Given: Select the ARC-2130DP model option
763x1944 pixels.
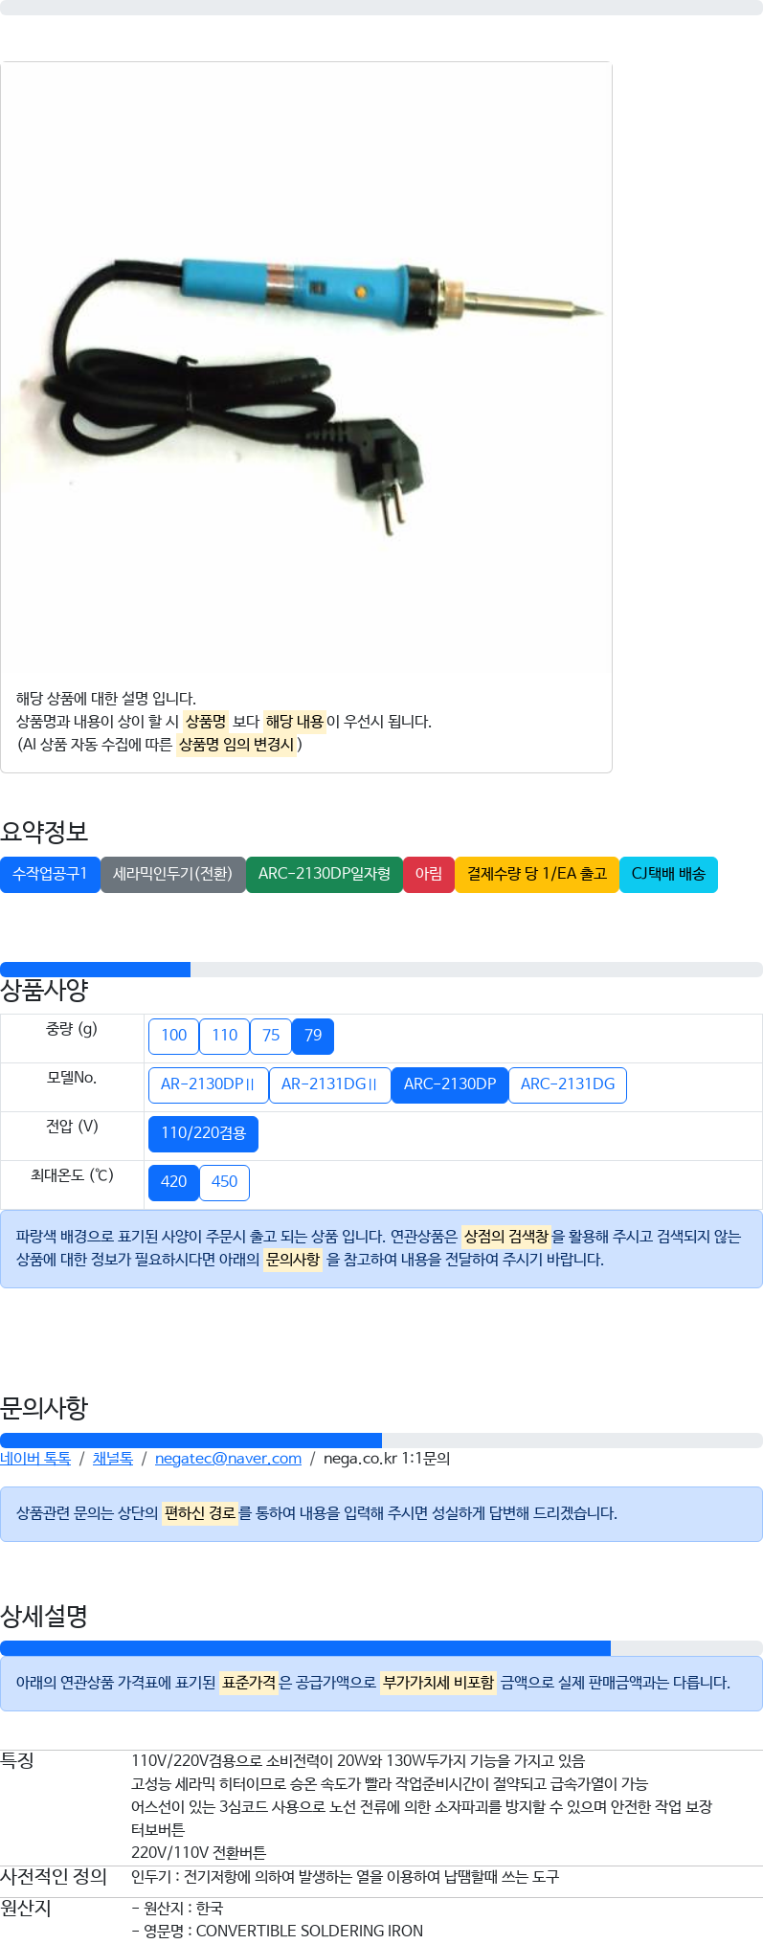Looking at the screenshot, I should (450, 1084).
